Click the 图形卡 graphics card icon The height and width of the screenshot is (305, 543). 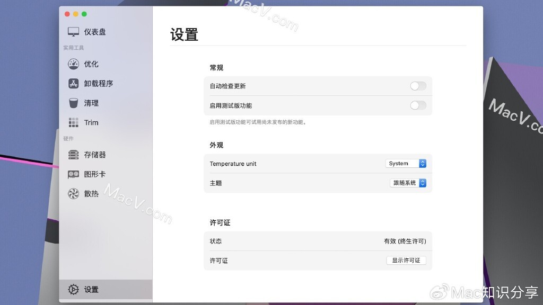(73, 174)
